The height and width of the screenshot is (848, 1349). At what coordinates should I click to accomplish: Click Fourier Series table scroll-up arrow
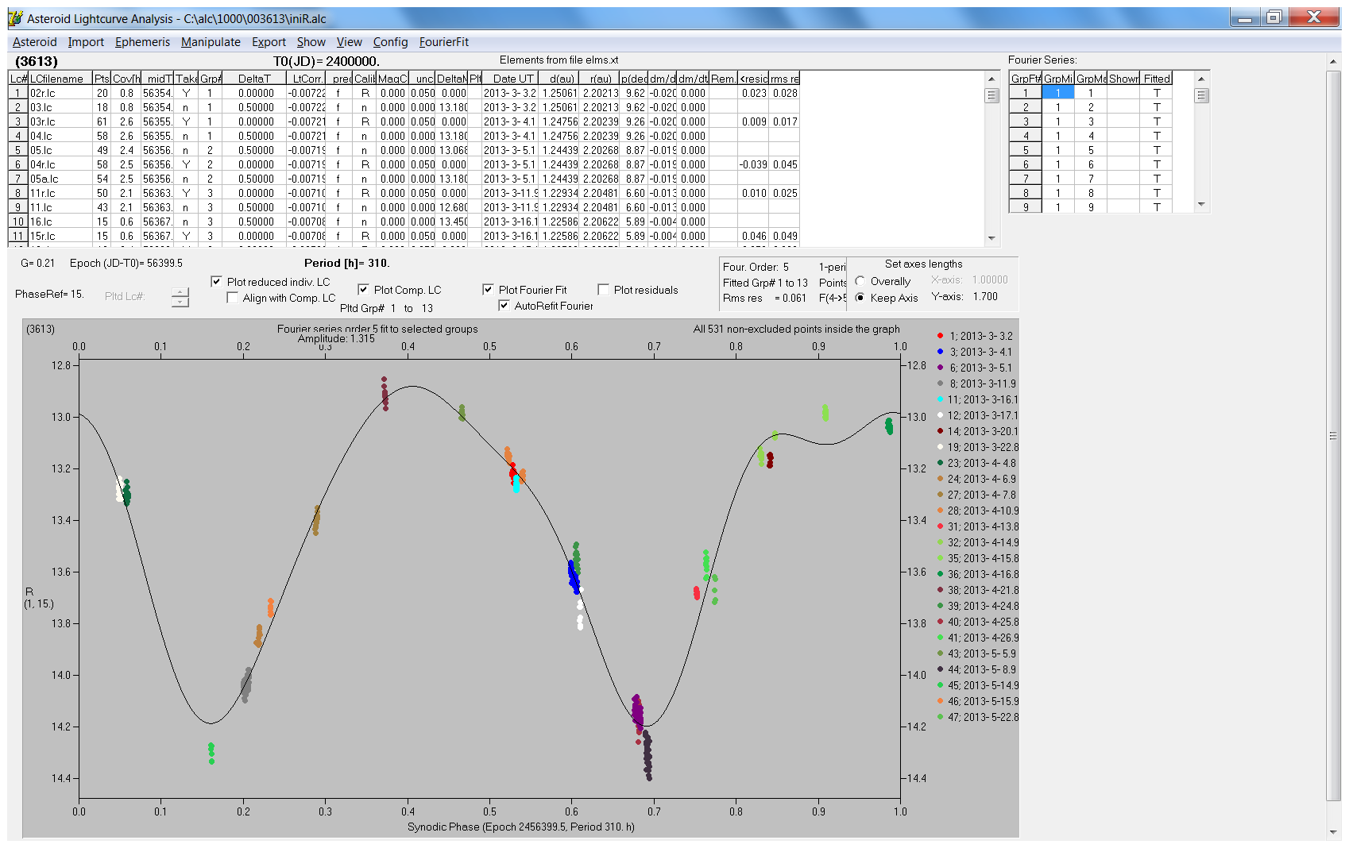1201,79
